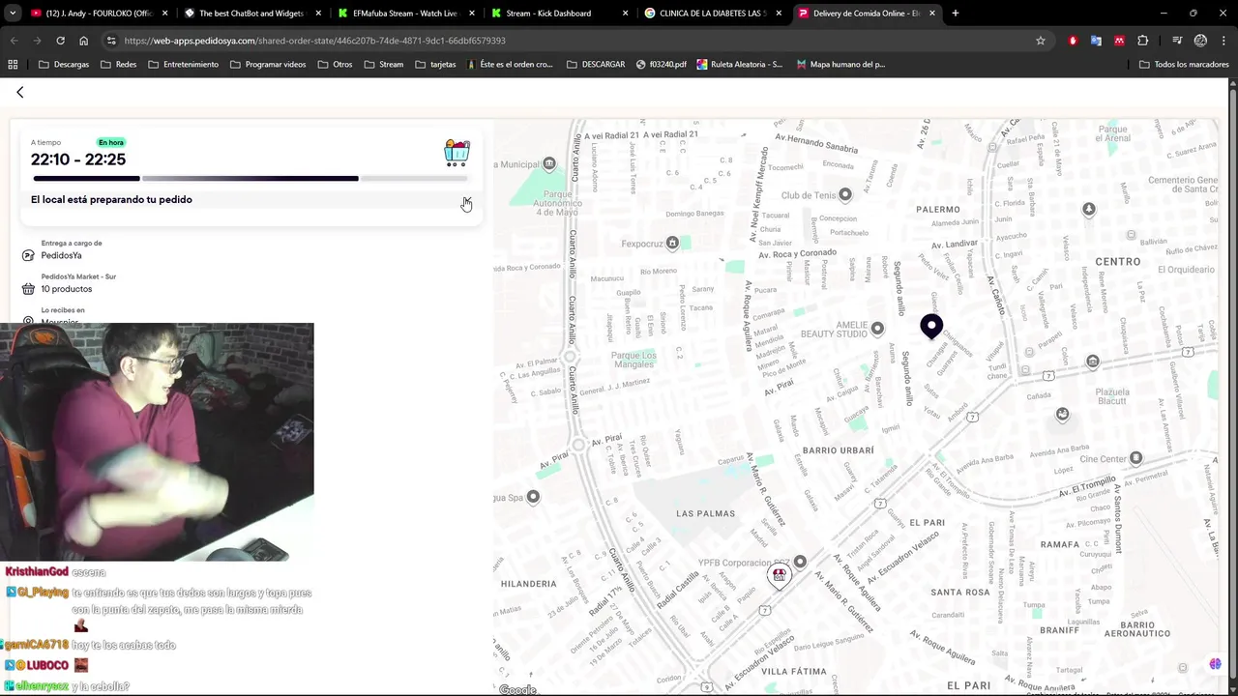1238x696 pixels.
Task: Switch to CLINICA DE LA DIABETES tab
Action: [712, 14]
